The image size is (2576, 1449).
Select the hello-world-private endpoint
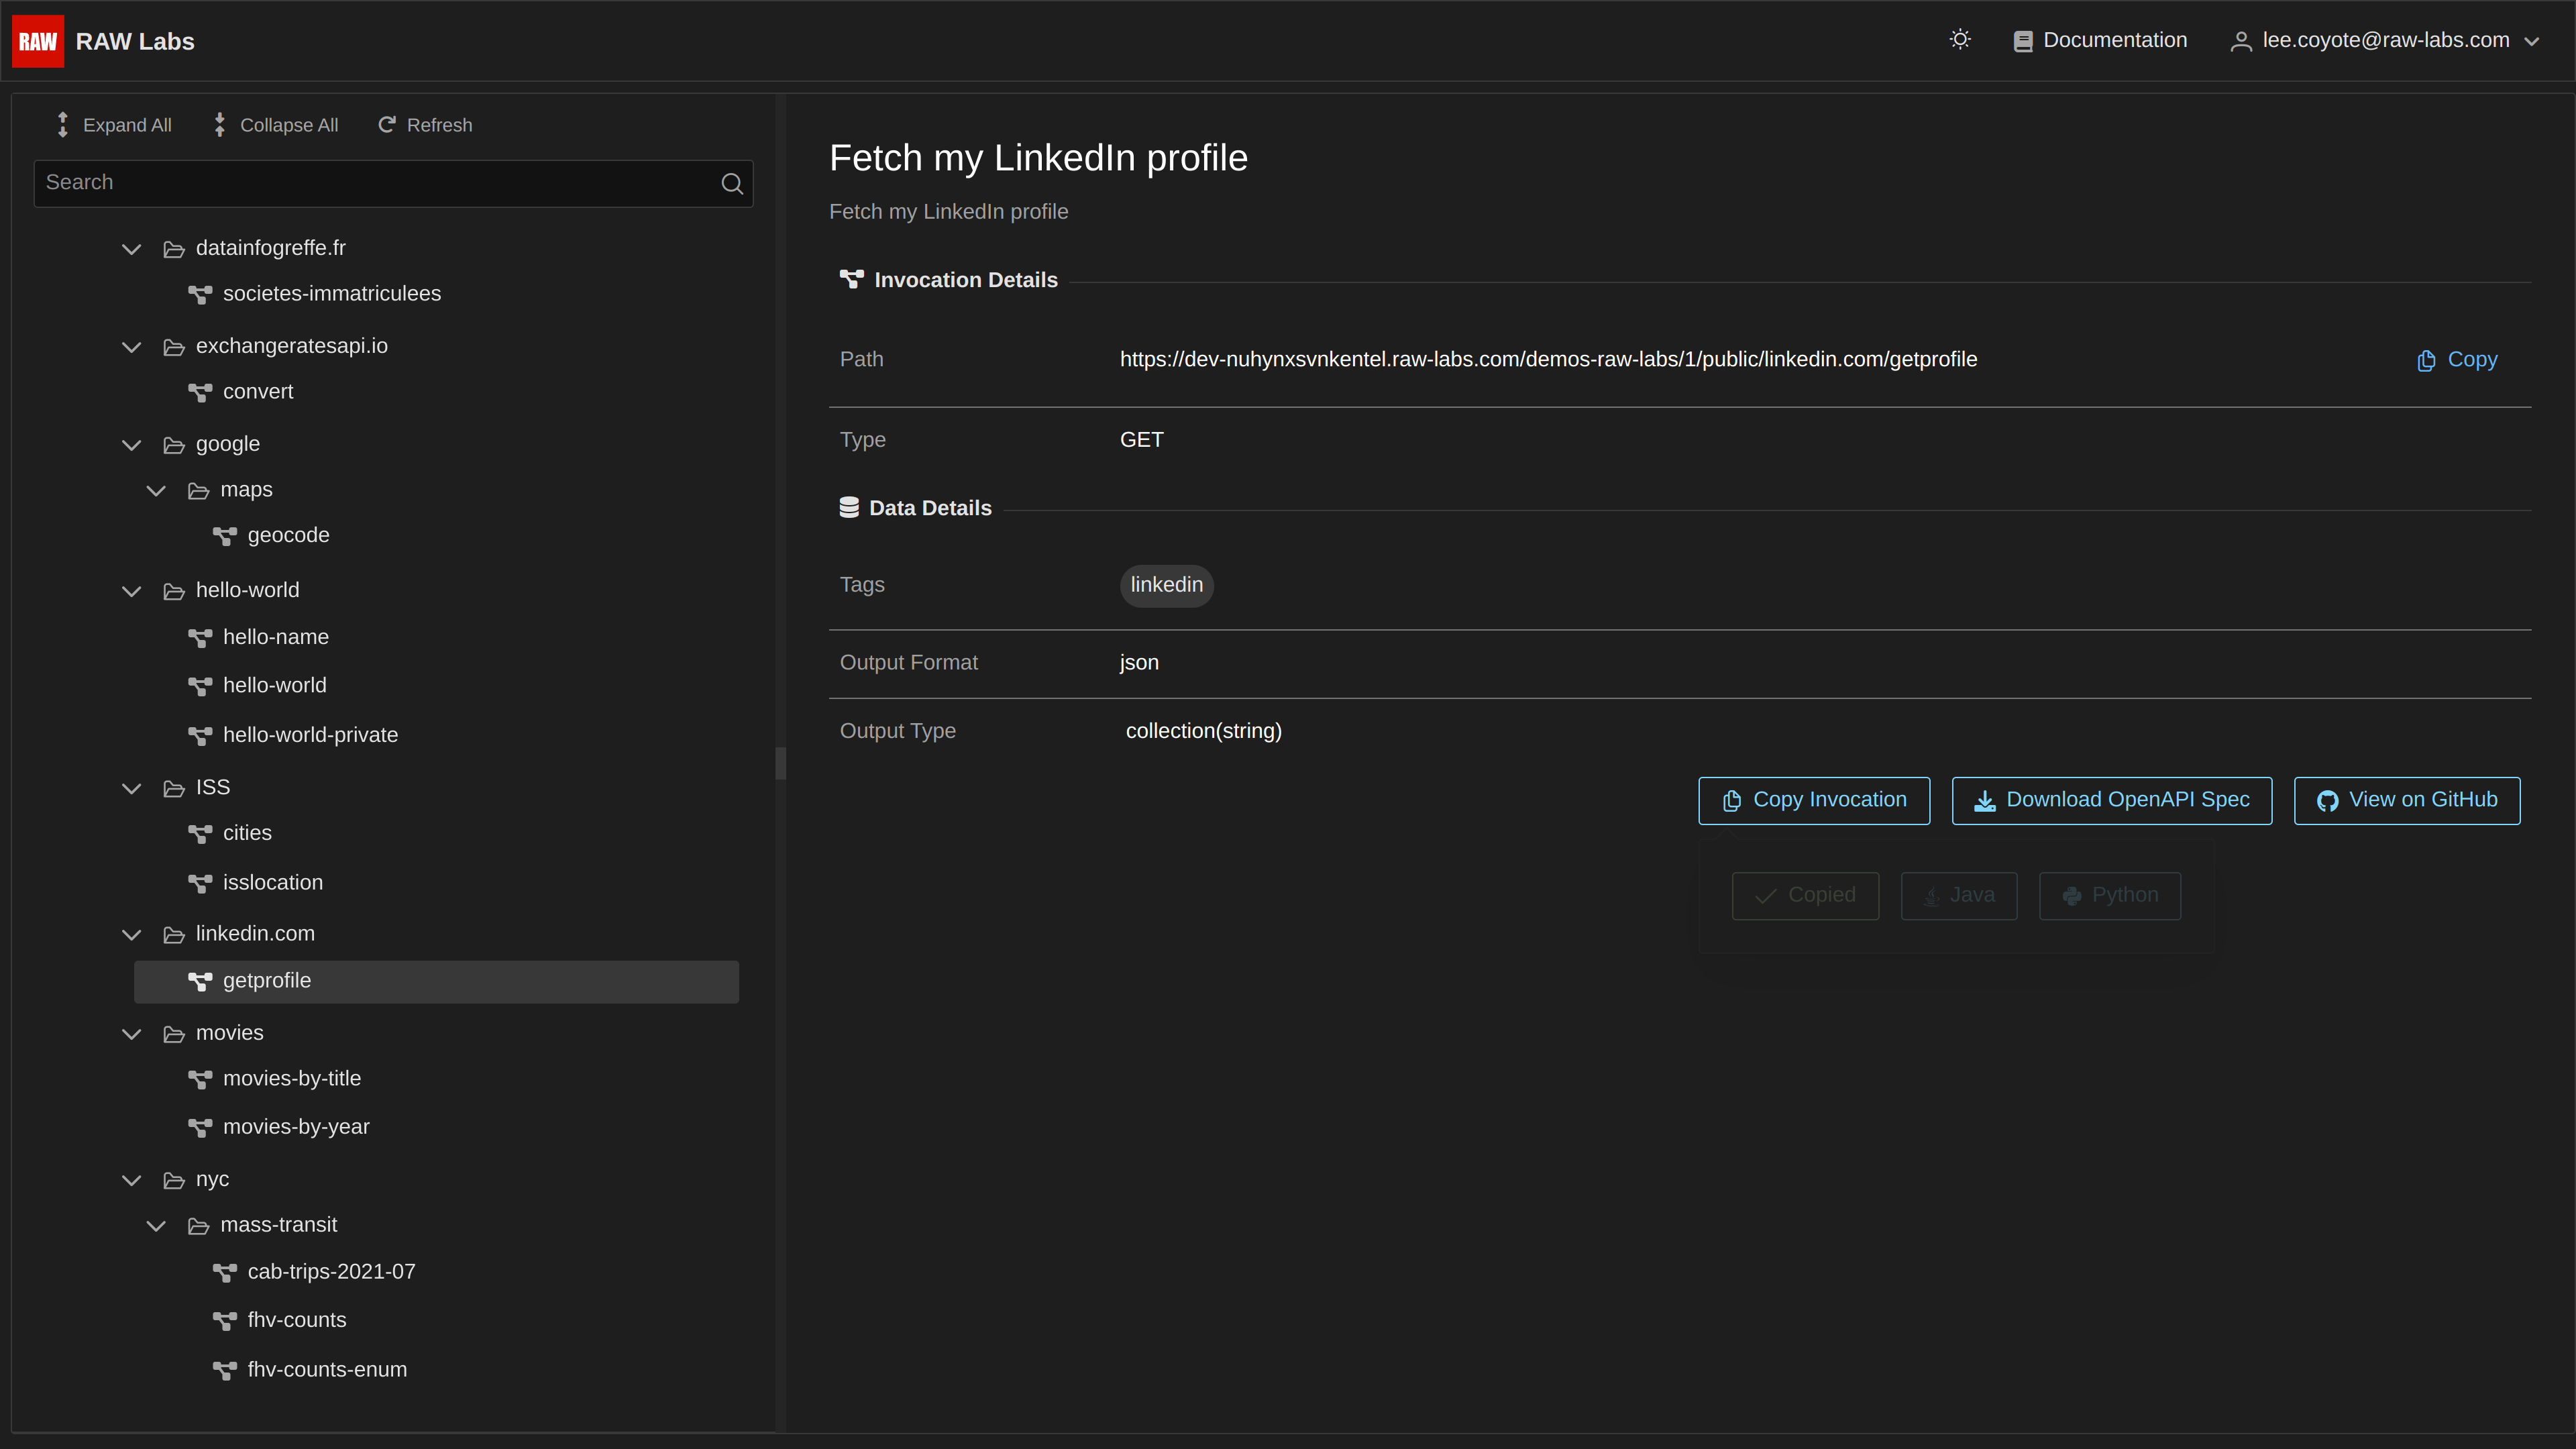[x=310, y=735]
